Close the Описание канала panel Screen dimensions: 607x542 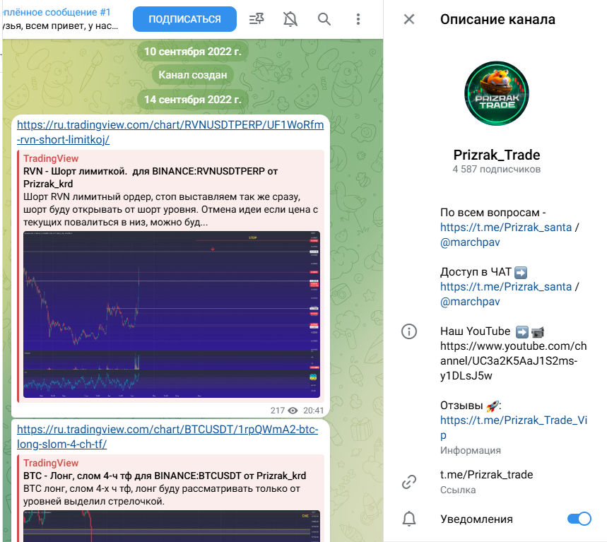pyautogui.click(x=409, y=19)
